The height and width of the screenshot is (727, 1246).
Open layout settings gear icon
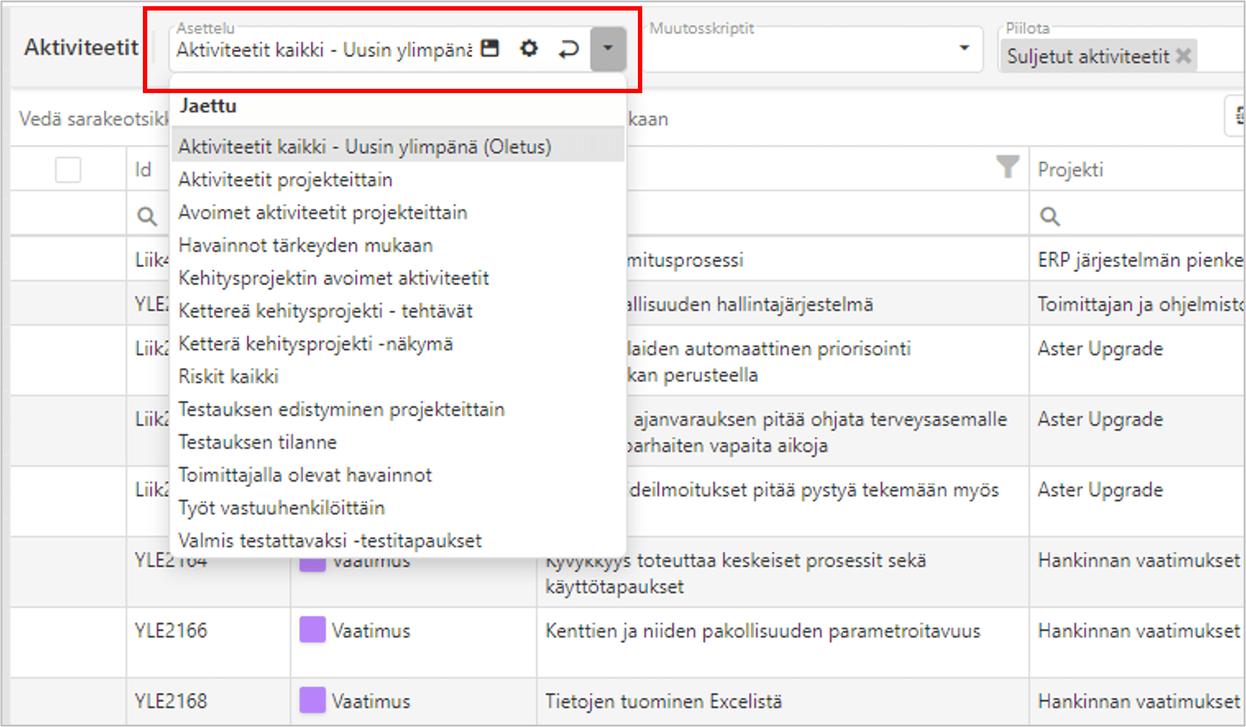tap(529, 48)
